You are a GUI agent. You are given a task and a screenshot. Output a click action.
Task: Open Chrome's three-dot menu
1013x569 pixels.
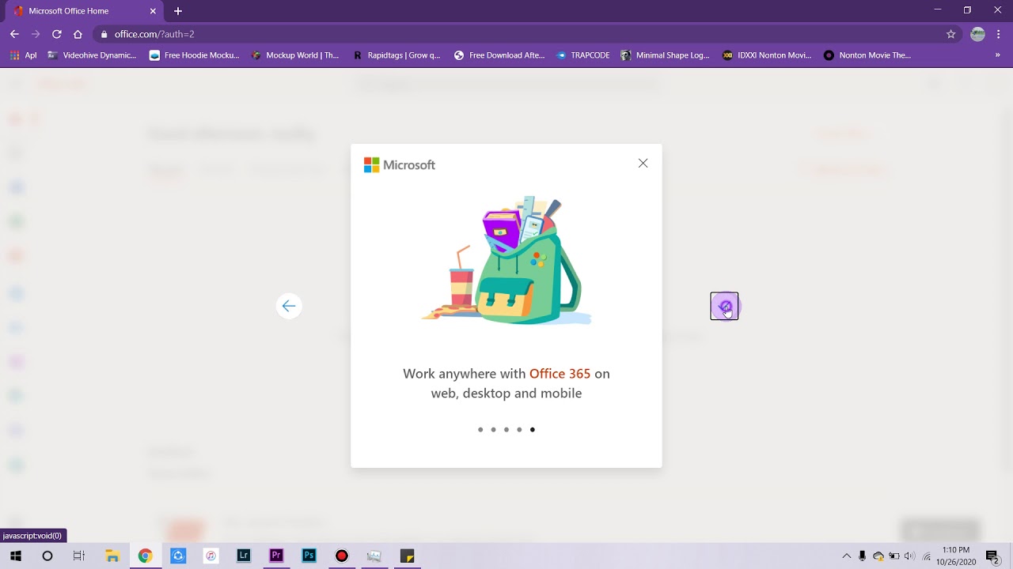(999, 34)
